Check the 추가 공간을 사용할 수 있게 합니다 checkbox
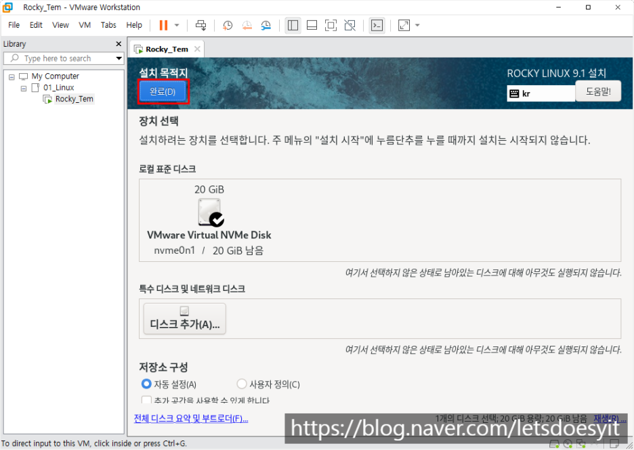 pos(146,400)
